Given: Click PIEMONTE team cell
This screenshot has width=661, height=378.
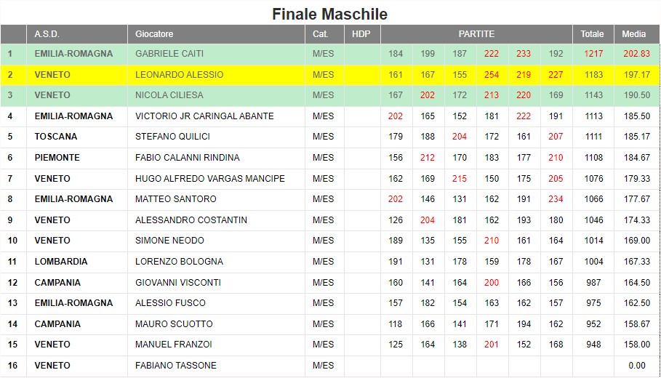Looking at the screenshot, I should [77, 158].
